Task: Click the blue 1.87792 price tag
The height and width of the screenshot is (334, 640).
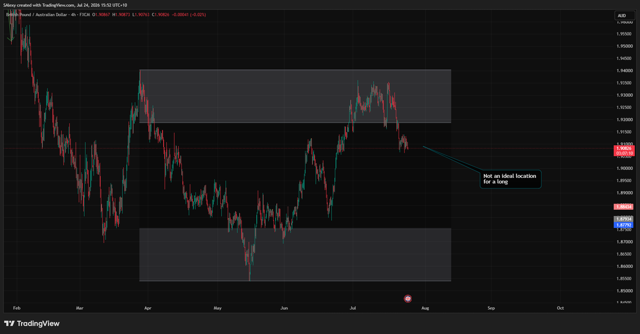Action: click(623, 225)
